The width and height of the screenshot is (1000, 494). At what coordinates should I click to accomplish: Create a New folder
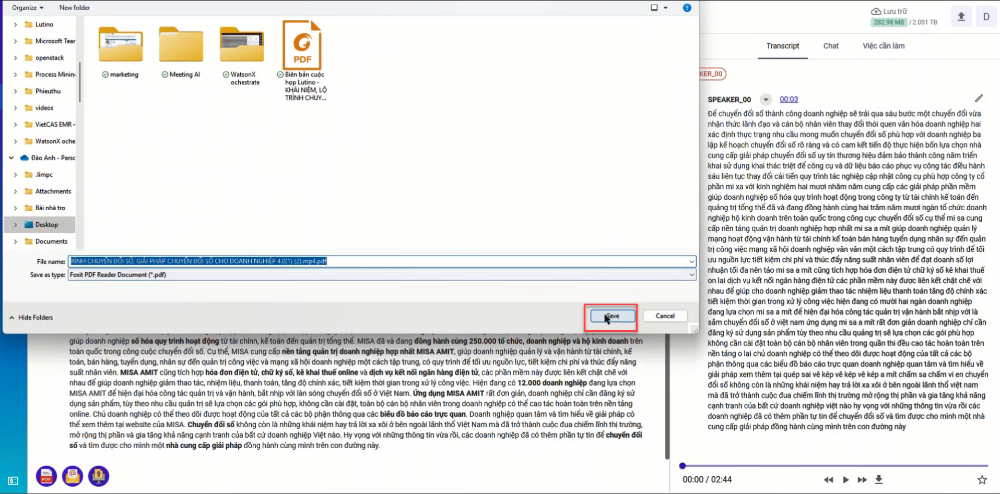click(75, 8)
